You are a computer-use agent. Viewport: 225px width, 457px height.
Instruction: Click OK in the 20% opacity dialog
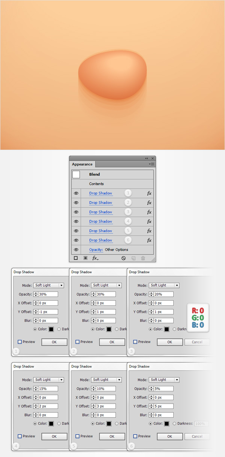point(169,342)
